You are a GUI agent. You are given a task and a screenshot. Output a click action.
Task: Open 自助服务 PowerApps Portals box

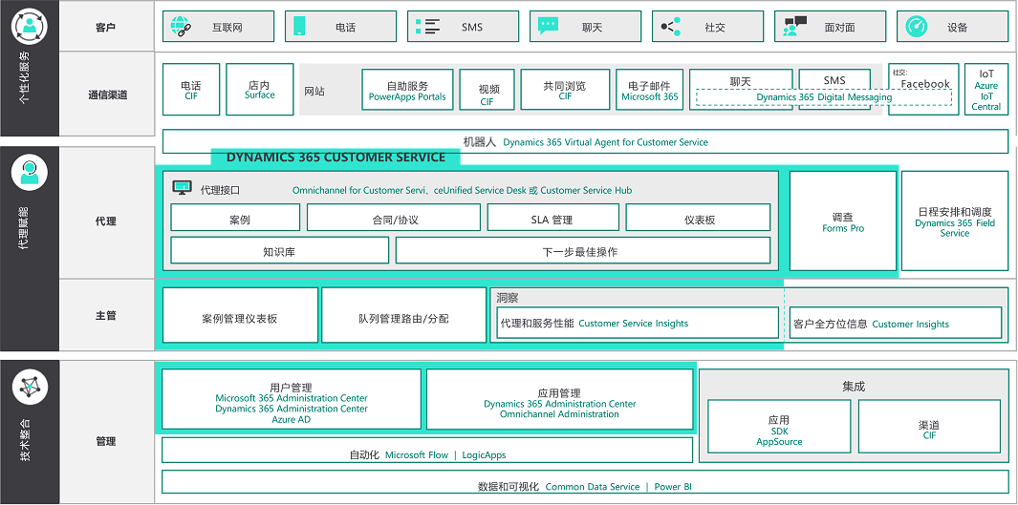pyautogui.click(x=408, y=90)
